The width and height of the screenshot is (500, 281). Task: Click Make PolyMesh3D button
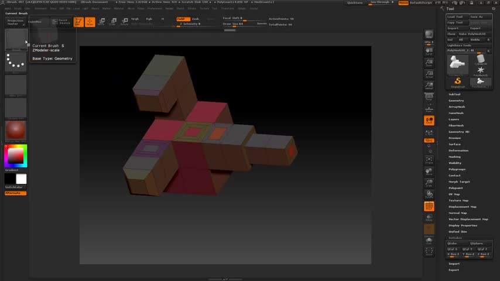(x=474, y=34)
